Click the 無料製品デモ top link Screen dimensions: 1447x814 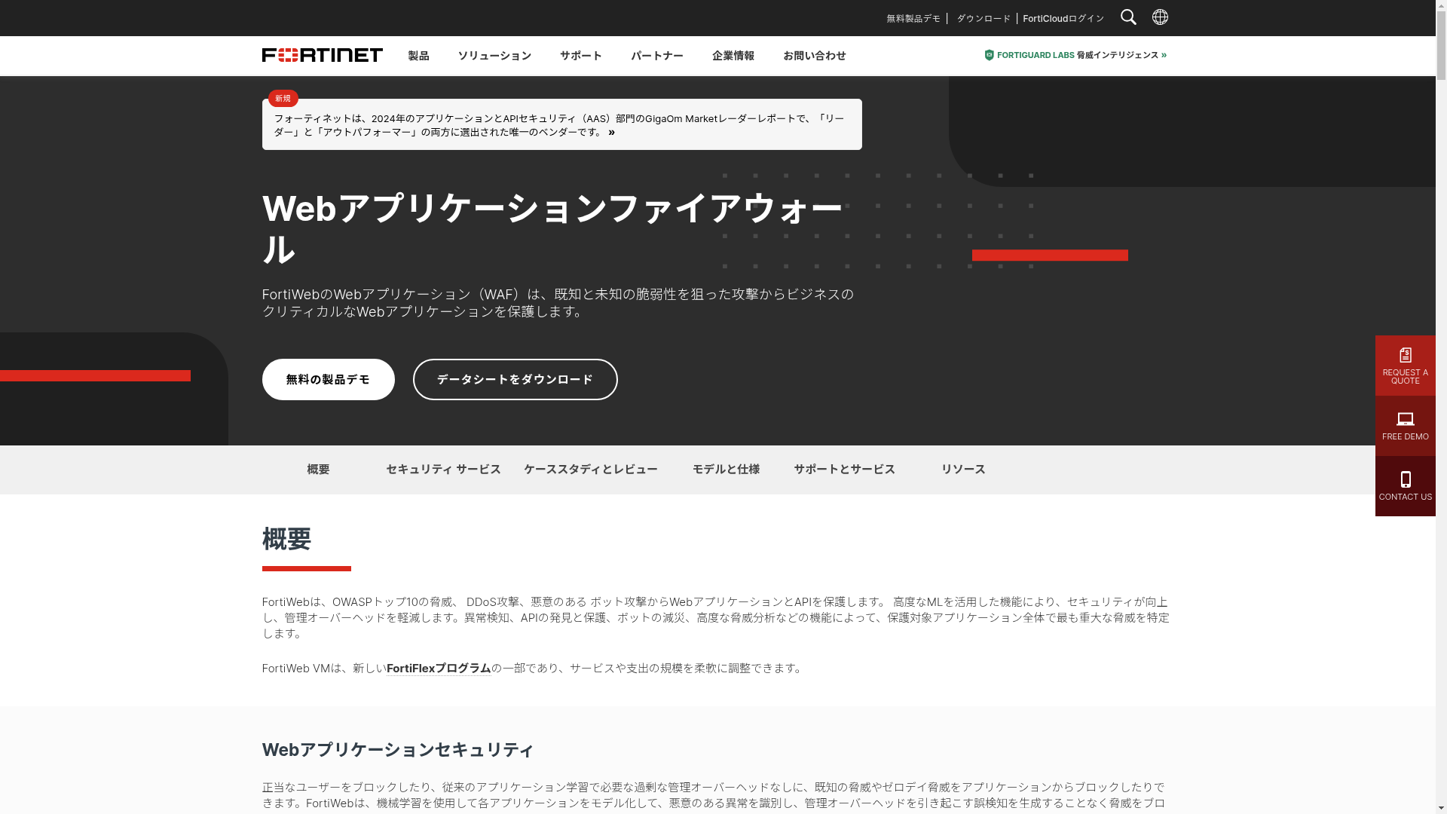pos(913,18)
